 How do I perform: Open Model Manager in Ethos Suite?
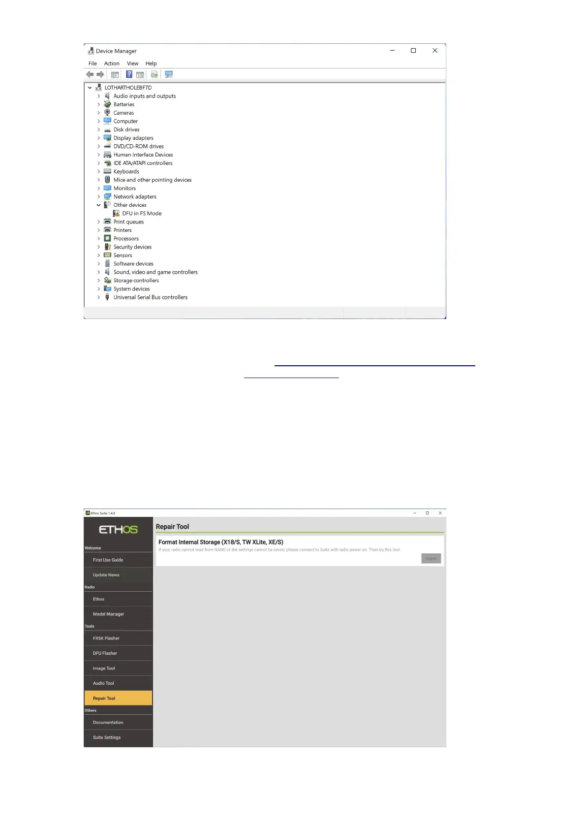[x=118, y=614]
